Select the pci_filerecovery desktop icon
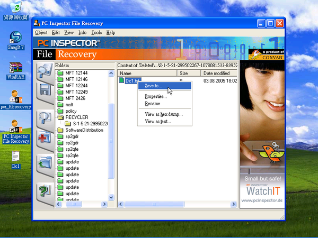318x238 pixels. point(15,99)
